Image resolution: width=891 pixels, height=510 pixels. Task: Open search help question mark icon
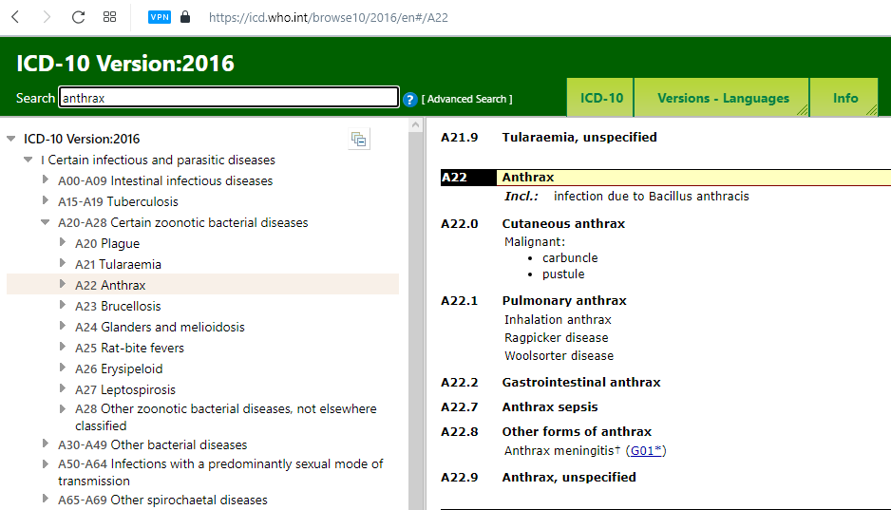[x=409, y=100]
